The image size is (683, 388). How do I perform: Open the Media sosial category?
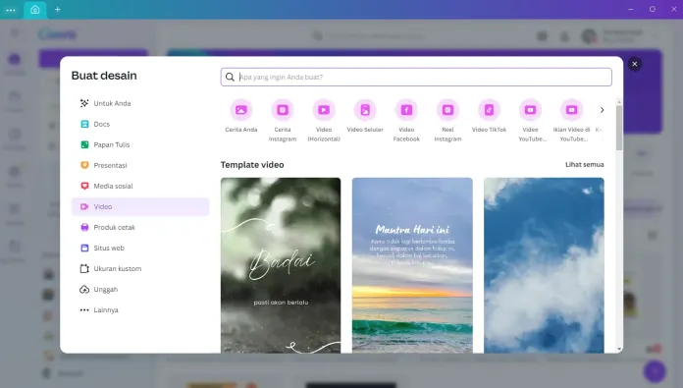[139, 187]
